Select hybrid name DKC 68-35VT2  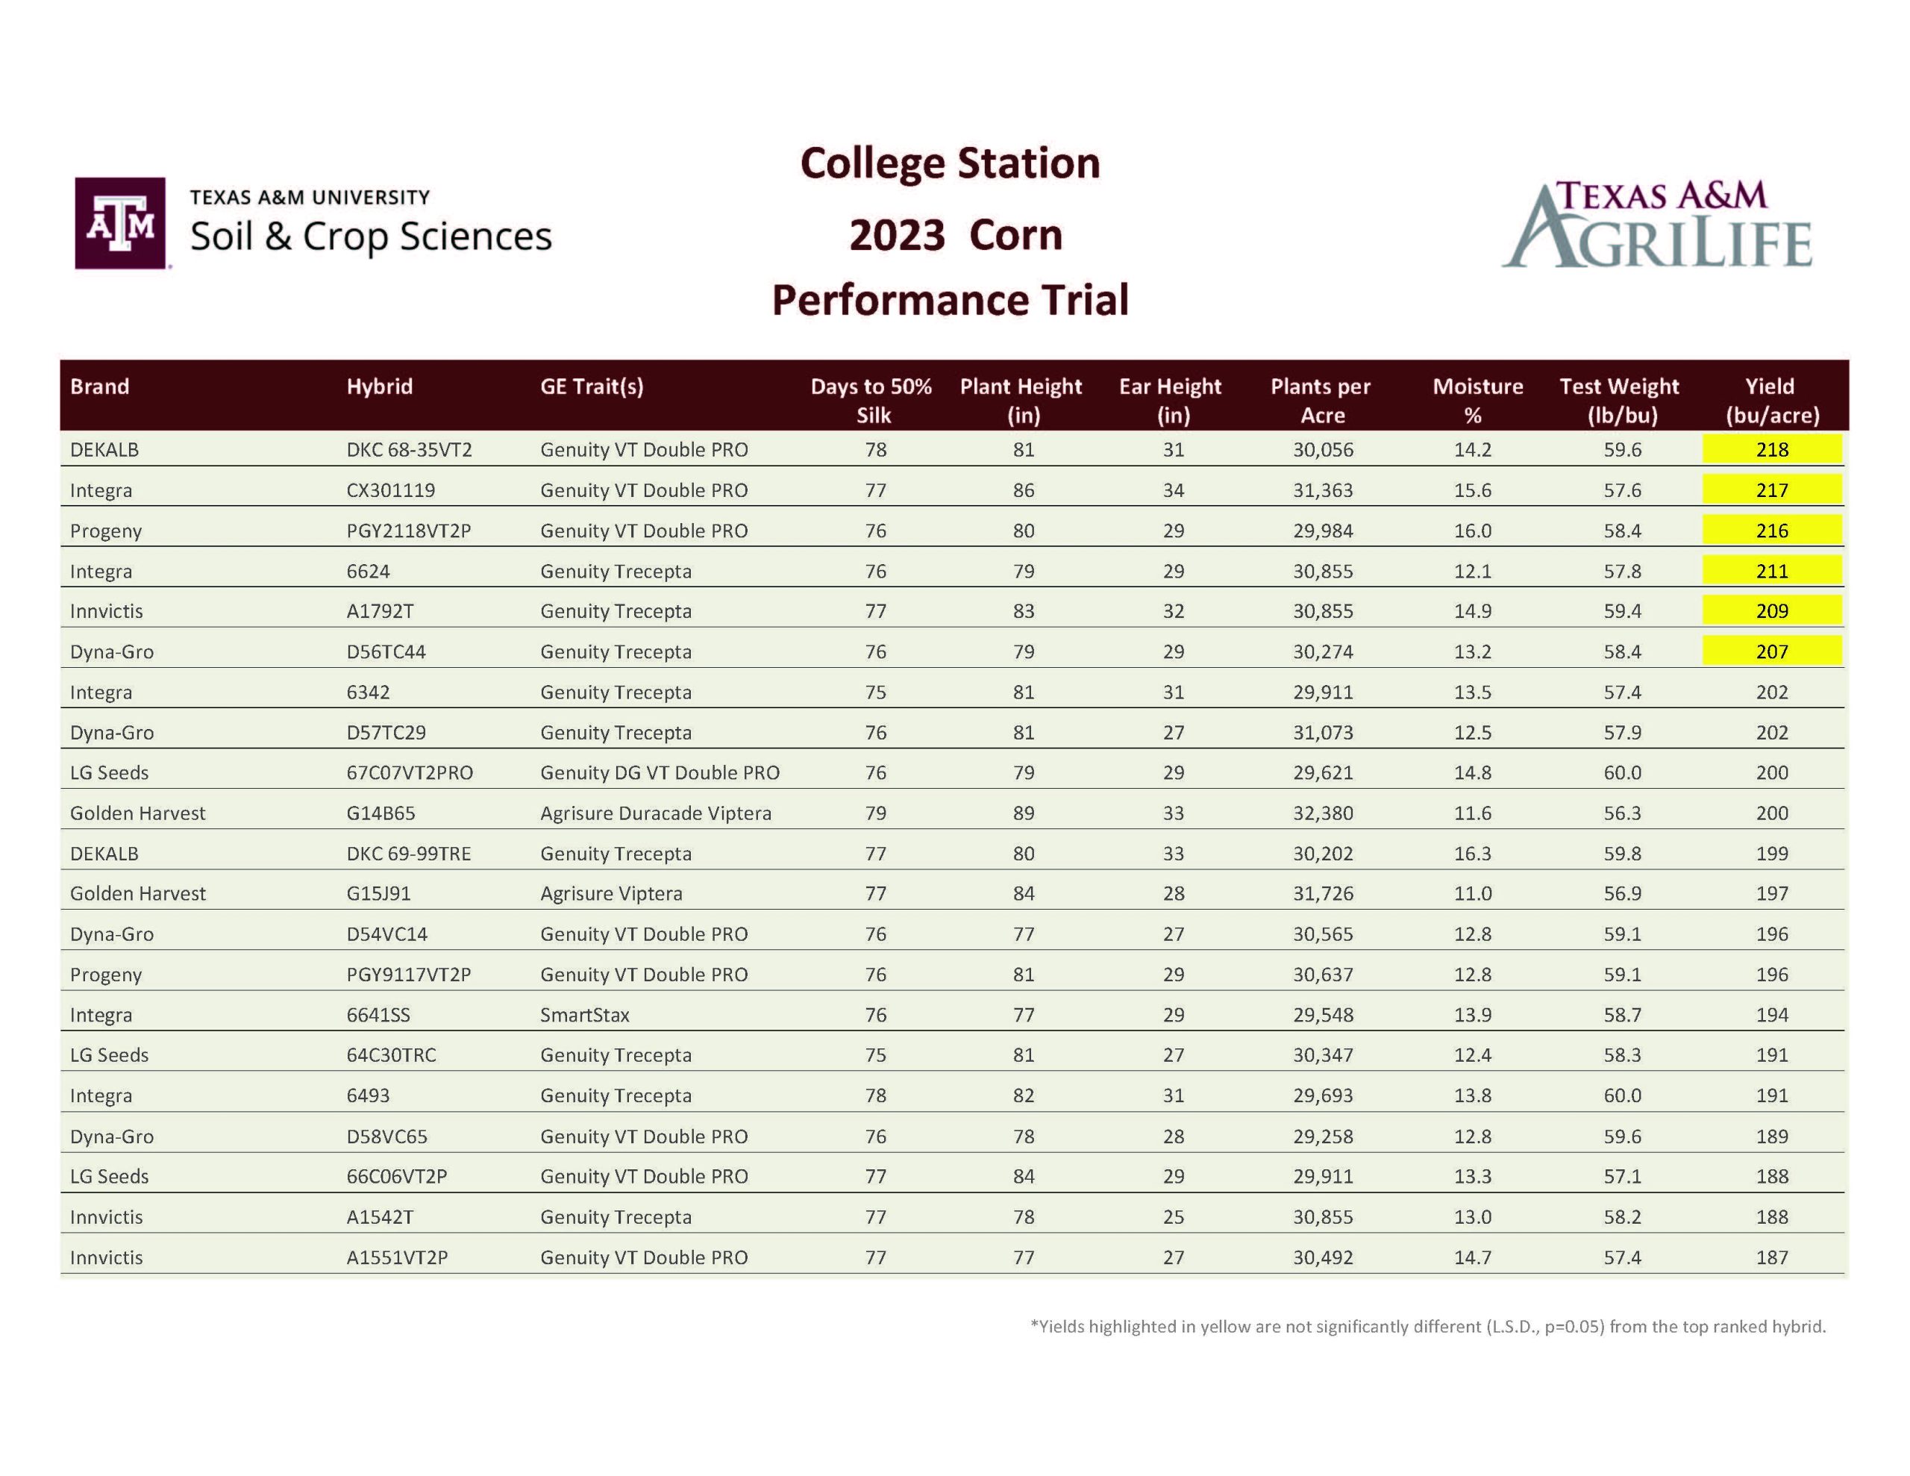tap(408, 450)
